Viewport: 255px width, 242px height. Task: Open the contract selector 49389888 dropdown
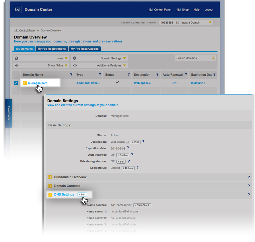(x=186, y=23)
